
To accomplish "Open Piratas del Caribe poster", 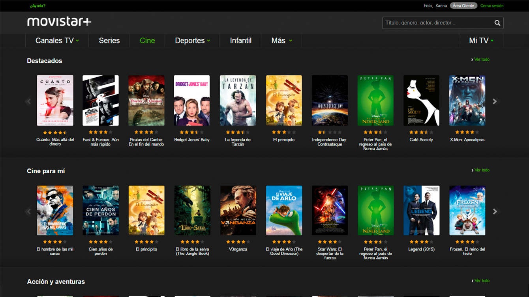I will pyautogui.click(x=146, y=101).
